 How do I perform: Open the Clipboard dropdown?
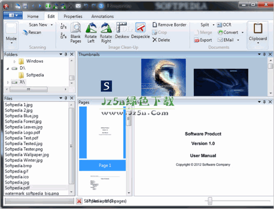point(258,43)
